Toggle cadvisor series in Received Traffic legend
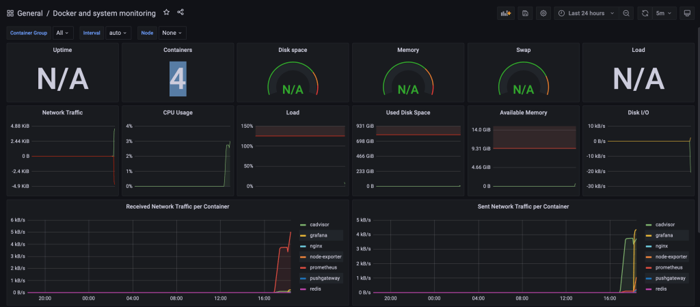Viewport: 700px width, 307px height. click(x=319, y=224)
